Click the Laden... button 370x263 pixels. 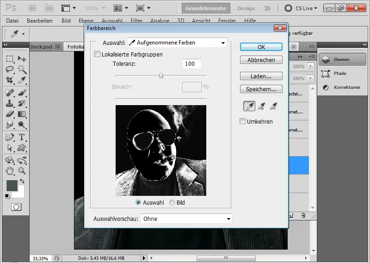tap(261, 76)
